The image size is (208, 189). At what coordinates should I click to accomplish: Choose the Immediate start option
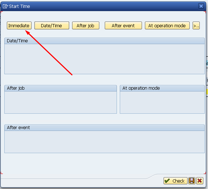pos(19,25)
